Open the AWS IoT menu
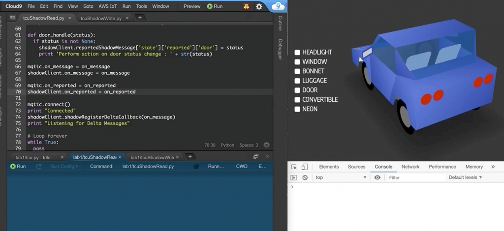Screen dimensions: 504x231 [107, 6]
